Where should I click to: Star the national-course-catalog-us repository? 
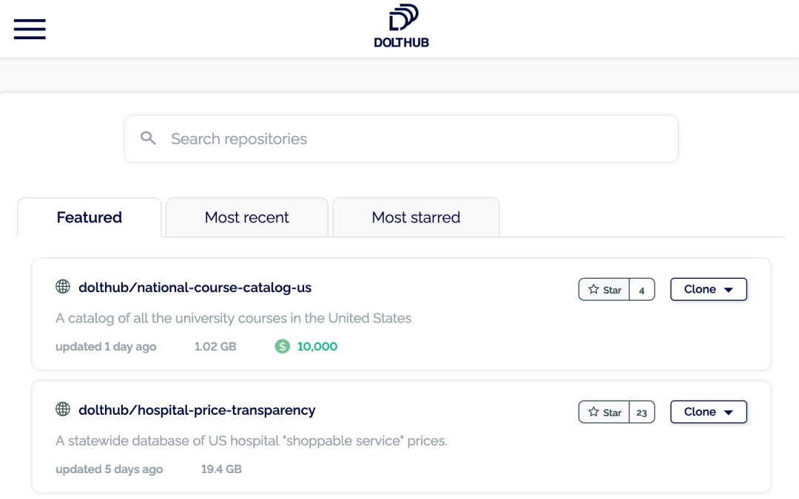(x=604, y=290)
